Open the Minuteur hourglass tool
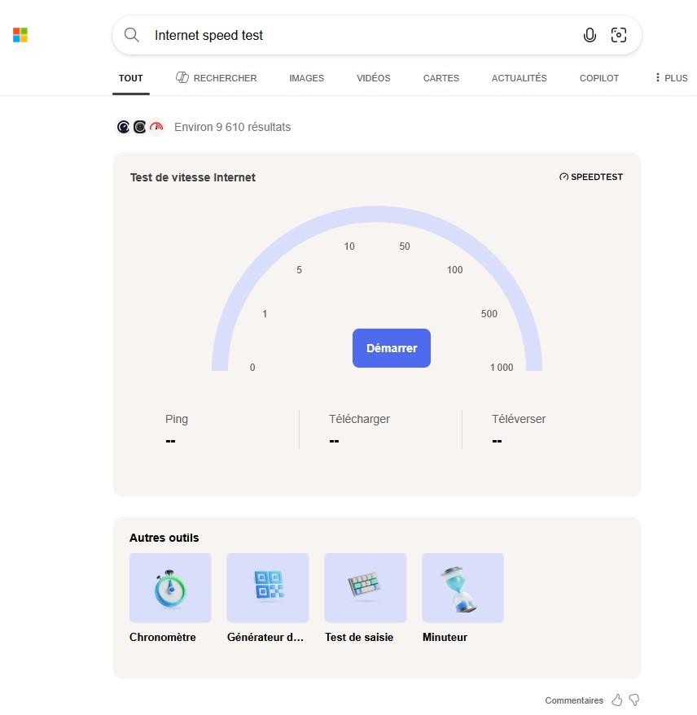This screenshot has width=697, height=715. pyautogui.click(x=462, y=588)
